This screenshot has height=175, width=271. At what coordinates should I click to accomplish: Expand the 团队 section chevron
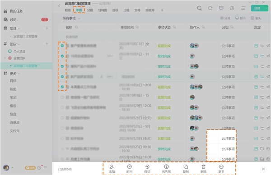pyautogui.click(x=19, y=44)
